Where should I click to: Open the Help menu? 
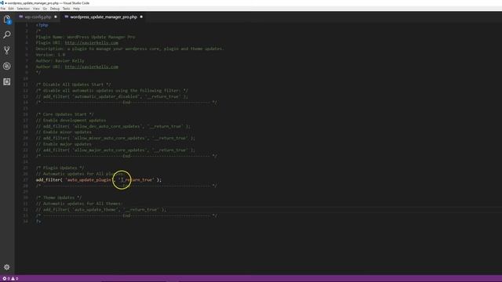tap(76, 9)
